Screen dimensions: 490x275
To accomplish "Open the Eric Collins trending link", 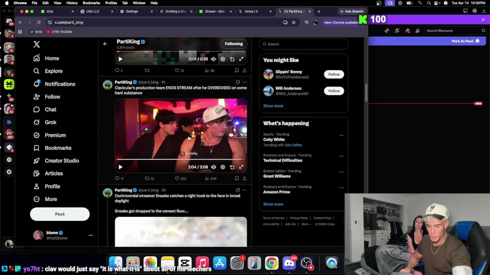I will (294, 145).
